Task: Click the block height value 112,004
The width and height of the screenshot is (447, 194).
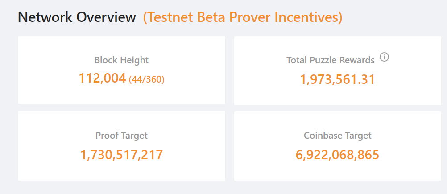Action: click(x=102, y=78)
